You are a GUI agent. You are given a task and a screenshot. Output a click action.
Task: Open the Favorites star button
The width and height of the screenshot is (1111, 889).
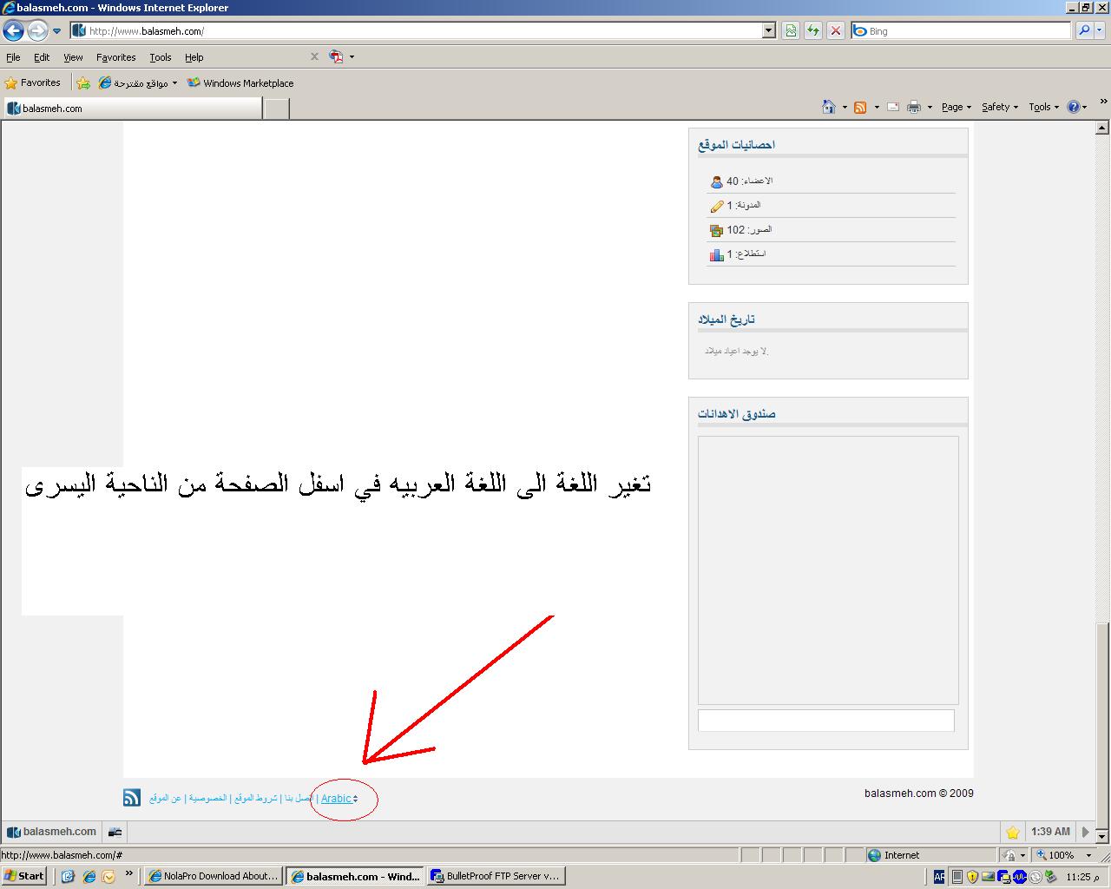pos(33,83)
